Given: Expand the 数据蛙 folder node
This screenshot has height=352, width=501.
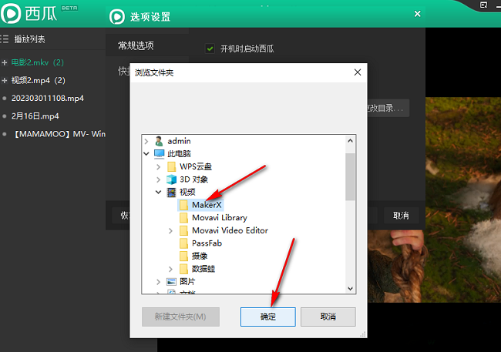Looking at the screenshot, I should click(x=170, y=269).
